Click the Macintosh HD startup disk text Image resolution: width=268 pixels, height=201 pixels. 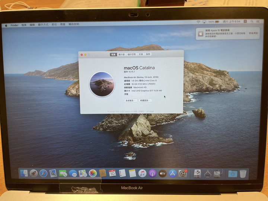click(x=140, y=87)
